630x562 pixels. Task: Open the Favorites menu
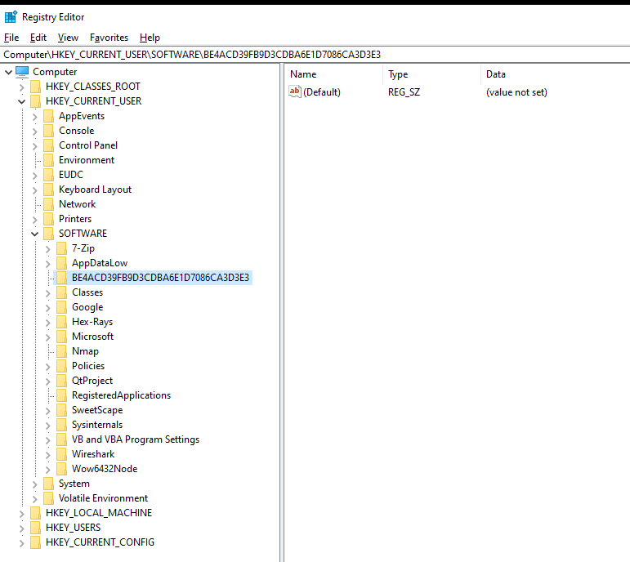coord(109,38)
